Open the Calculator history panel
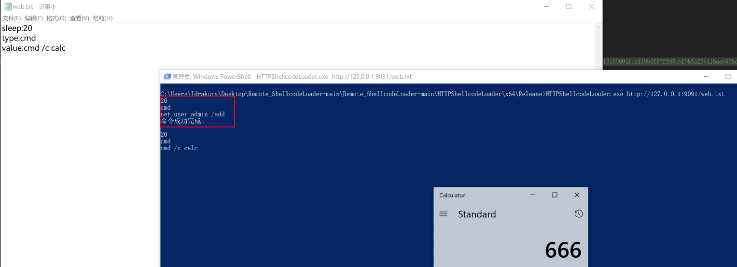The width and height of the screenshot is (737, 267). pyautogui.click(x=579, y=213)
